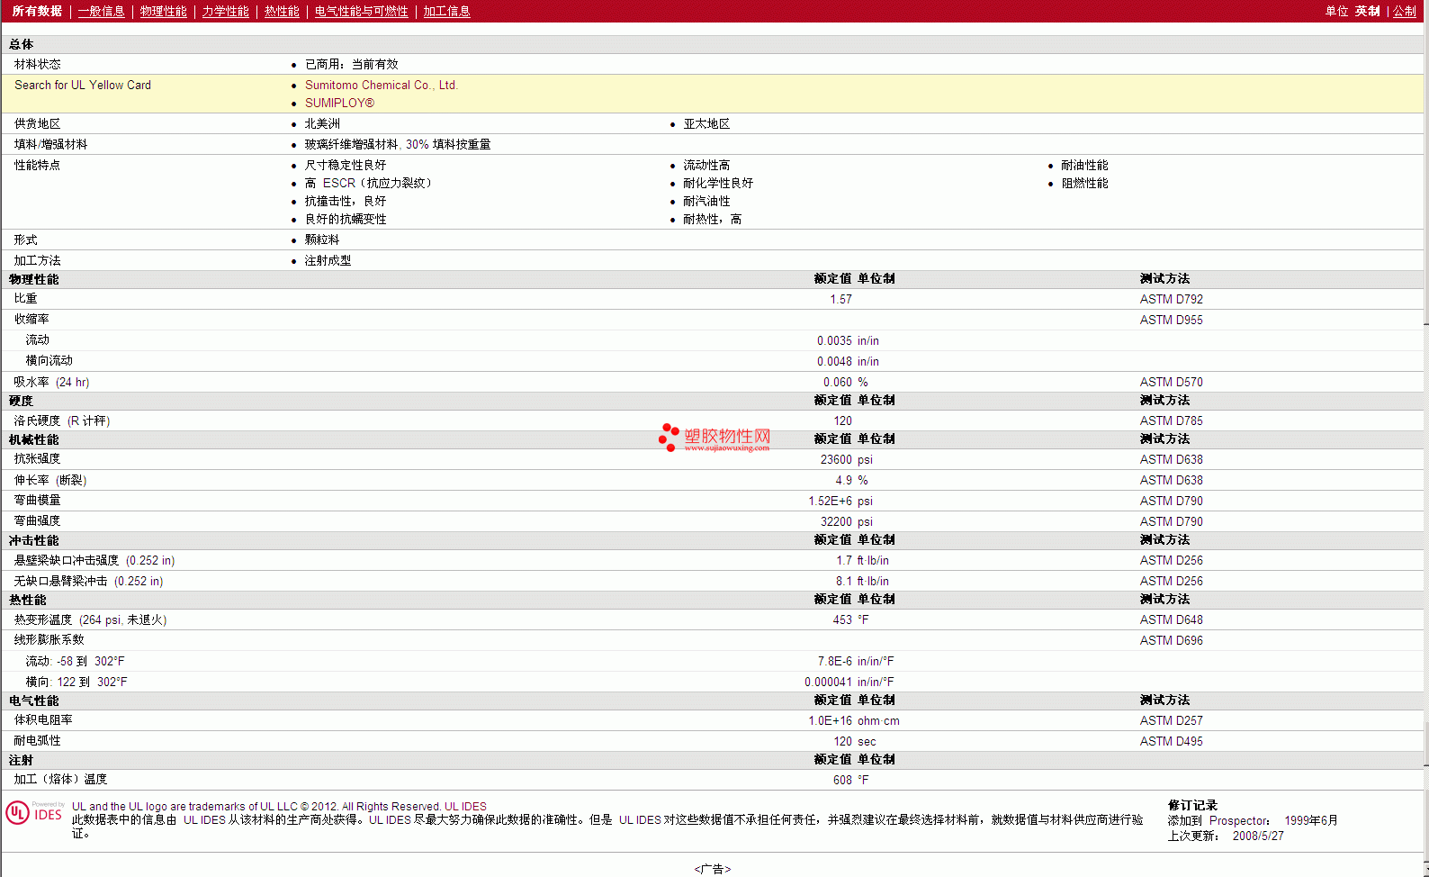Viewport: 1429px width, 877px height.
Task: Switch units to 公制
Action: tap(1405, 11)
